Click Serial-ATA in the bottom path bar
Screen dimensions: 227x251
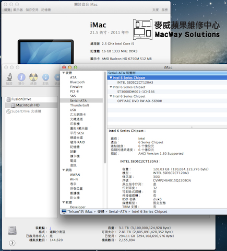118,212
